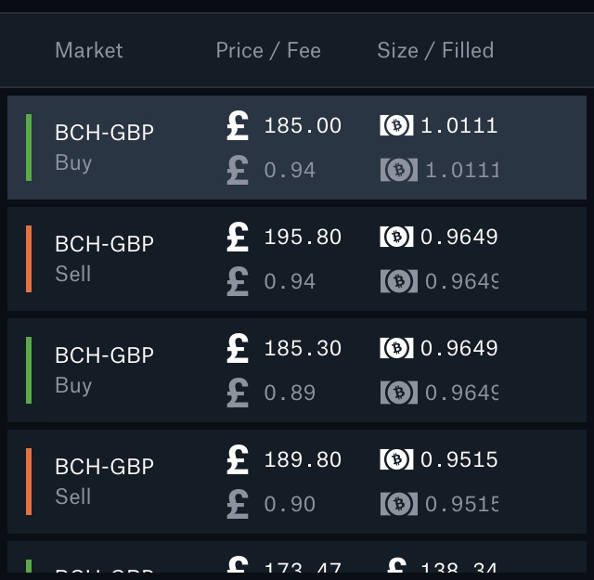Click the green buy indicator of 185.30 order
Viewport: 594px width, 580px height.
coord(29,370)
